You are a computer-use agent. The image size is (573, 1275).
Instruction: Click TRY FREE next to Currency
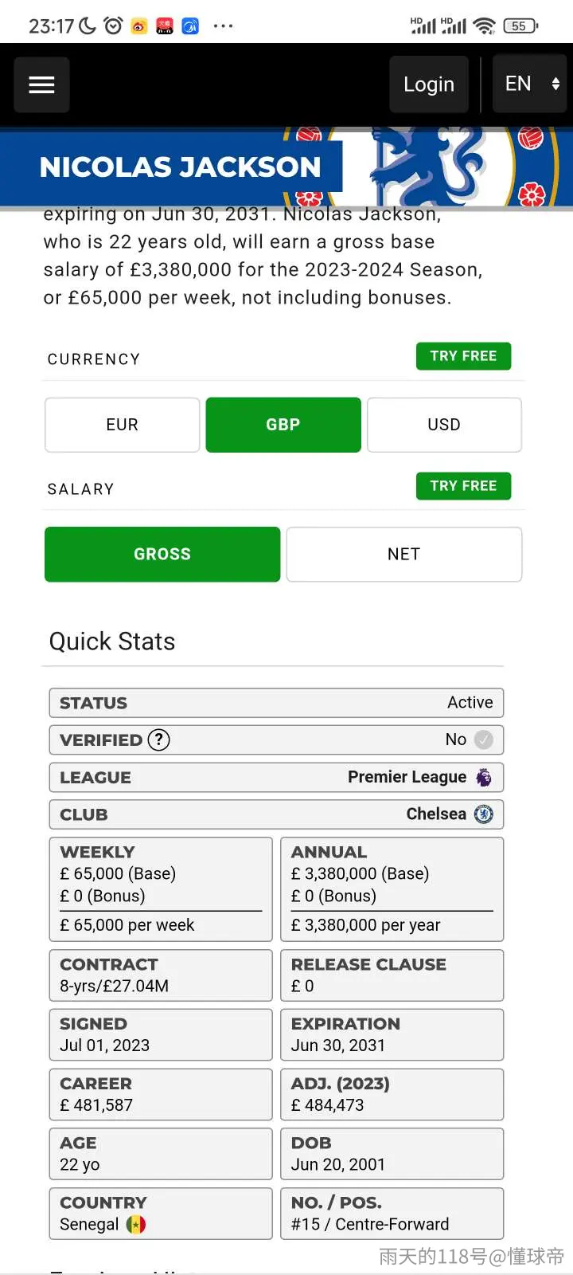pyautogui.click(x=463, y=356)
